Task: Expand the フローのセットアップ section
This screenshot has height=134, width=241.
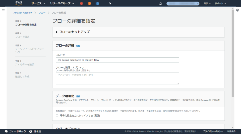Action: 73,32
